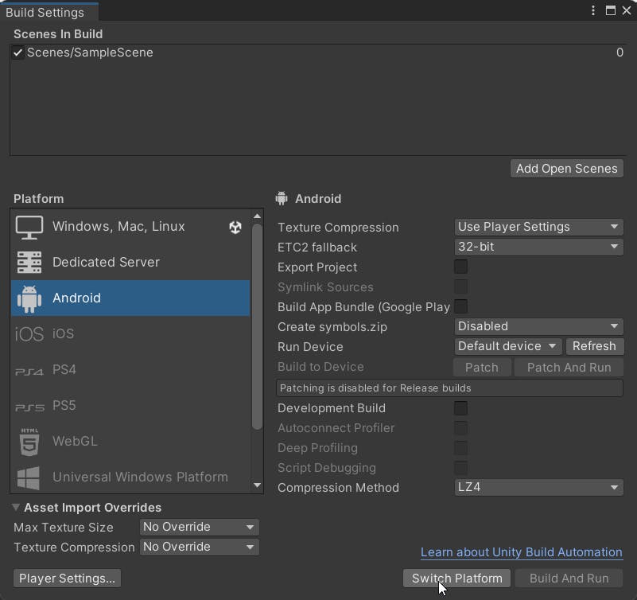This screenshot has width=637, height=600.
Task: Open the Texture Compression dropdown
Action: (538, 227)
